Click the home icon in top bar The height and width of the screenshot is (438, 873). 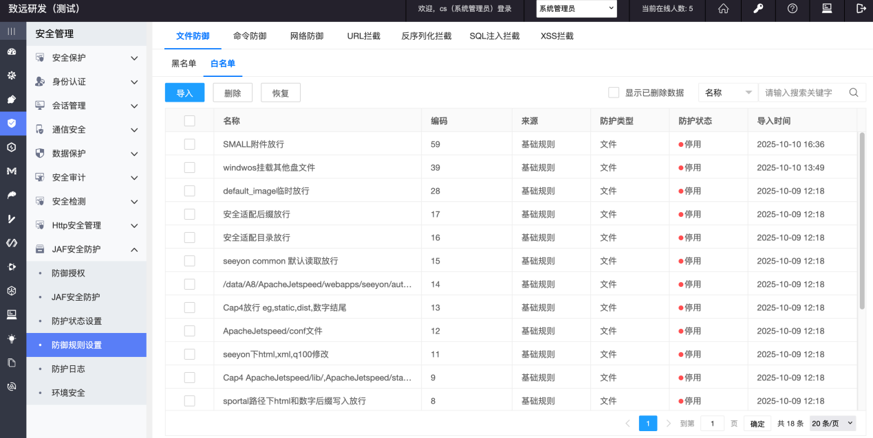(723, 9)
